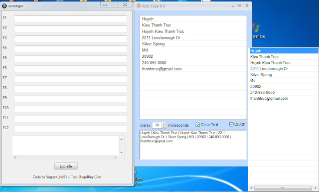Click the highlighted 'Huynh' popup entry

pyautogui.click(x=284, y=51)
